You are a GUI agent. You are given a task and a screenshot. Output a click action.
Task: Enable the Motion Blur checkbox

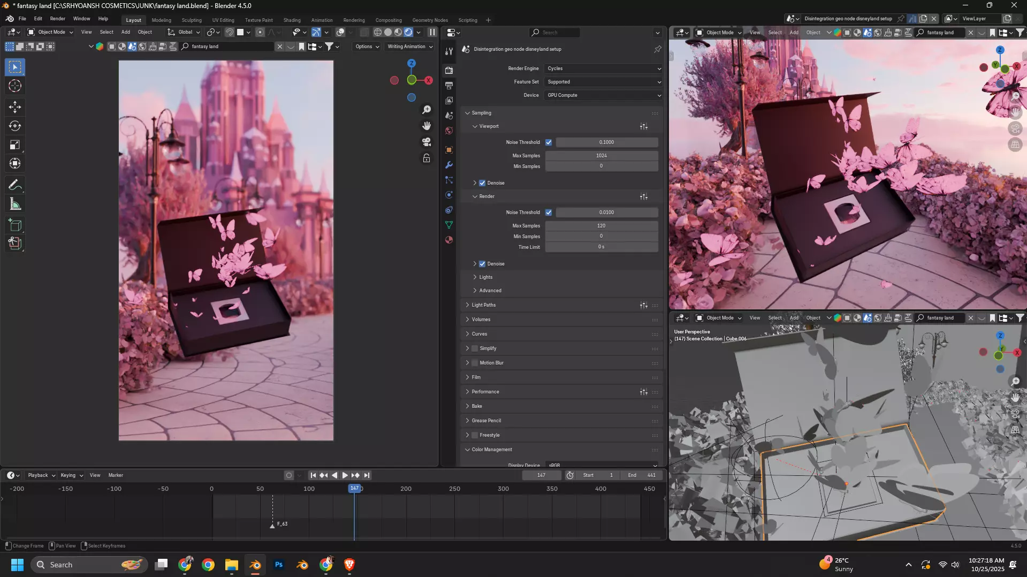pos(475,363)
